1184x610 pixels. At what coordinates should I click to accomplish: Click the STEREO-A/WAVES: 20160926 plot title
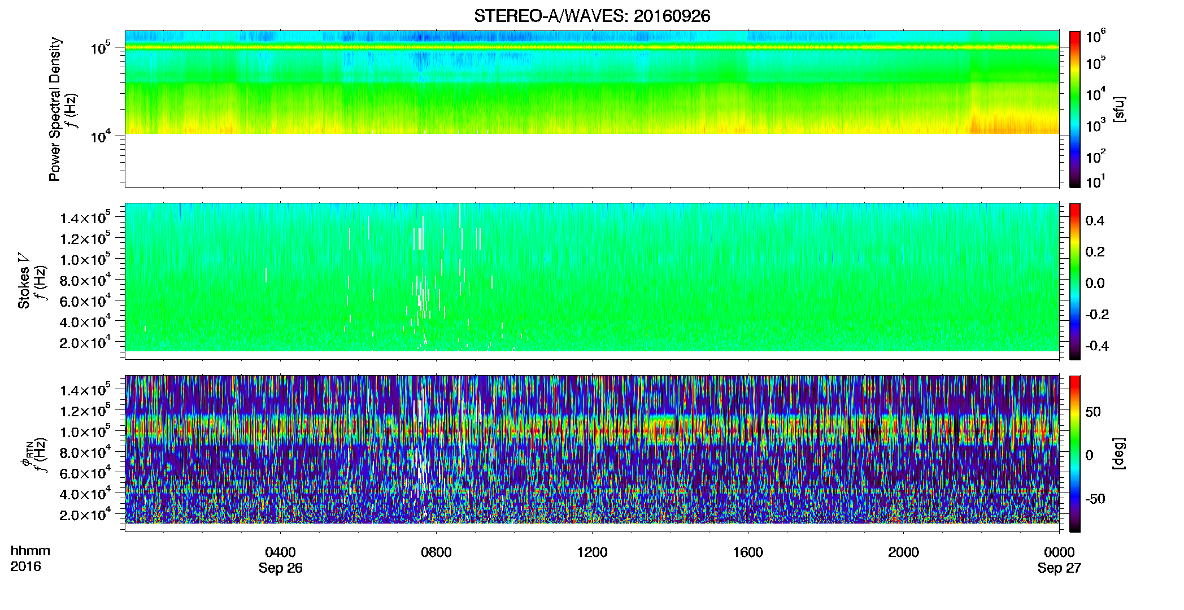coord(592,16)
